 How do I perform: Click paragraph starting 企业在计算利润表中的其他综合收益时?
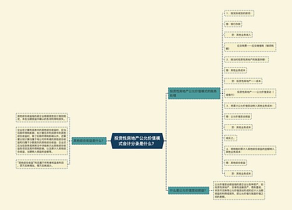coord(41,141)
